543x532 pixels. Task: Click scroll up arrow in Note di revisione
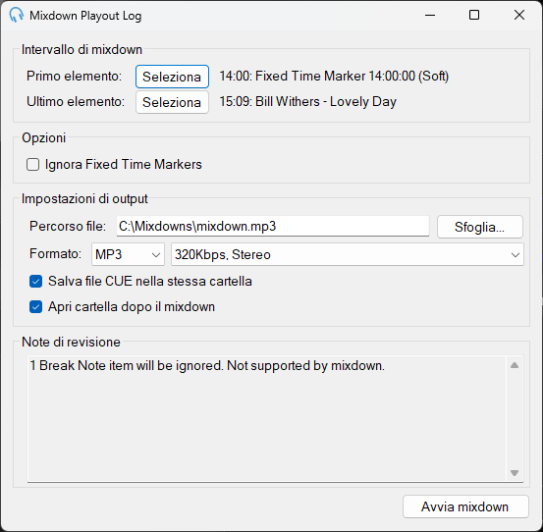coord(515,365)
